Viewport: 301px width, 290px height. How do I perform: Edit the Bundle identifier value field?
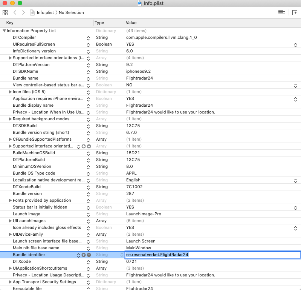pyautogui.click(x=213, y=255)
